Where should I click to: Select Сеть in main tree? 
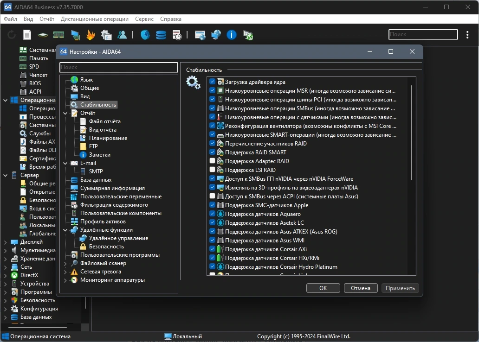[x=26, y=267]
